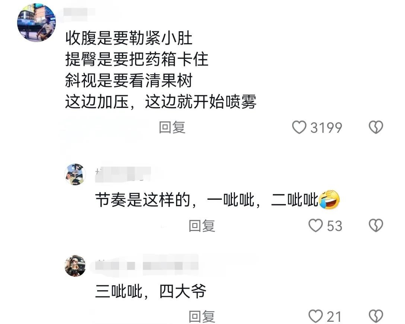405x324 pixels.
Task: Open third commenter's avatar profile
Action: tap(75, 266)
